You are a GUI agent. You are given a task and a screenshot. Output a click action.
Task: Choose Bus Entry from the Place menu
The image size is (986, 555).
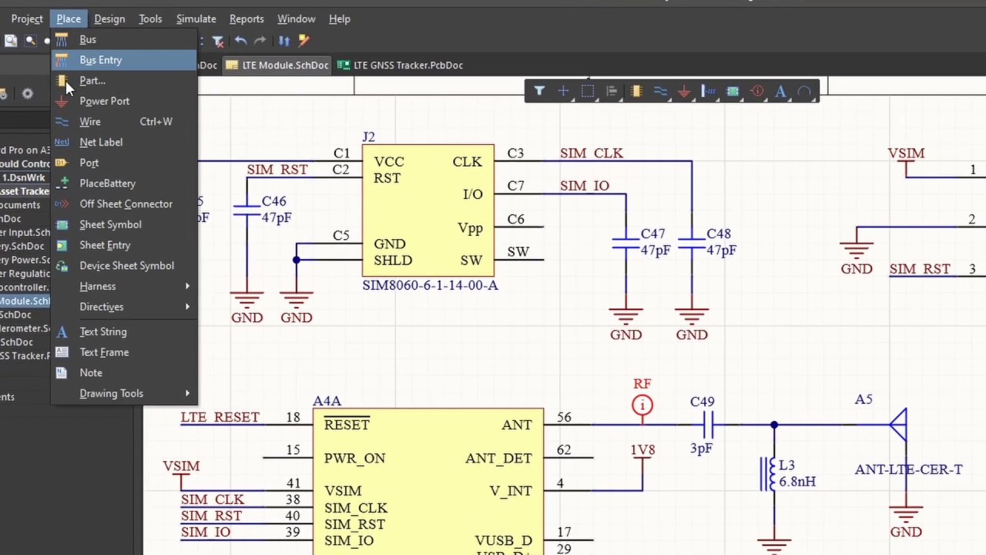coord(101,60)
